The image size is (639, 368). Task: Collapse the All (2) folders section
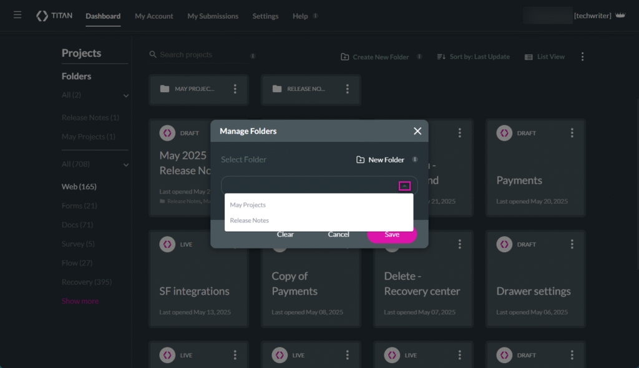(x=126, y=95)
